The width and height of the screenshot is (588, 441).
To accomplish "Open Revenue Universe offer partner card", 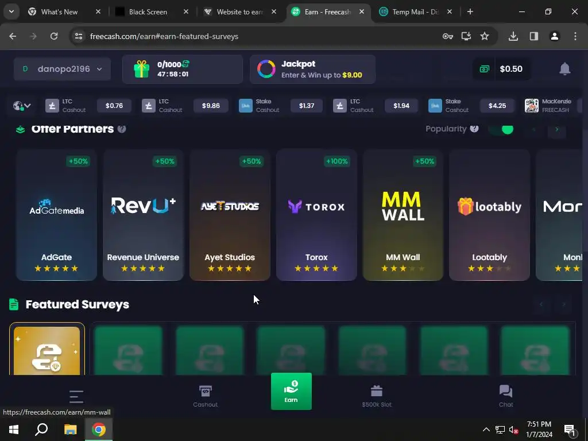I will (143, 215).
